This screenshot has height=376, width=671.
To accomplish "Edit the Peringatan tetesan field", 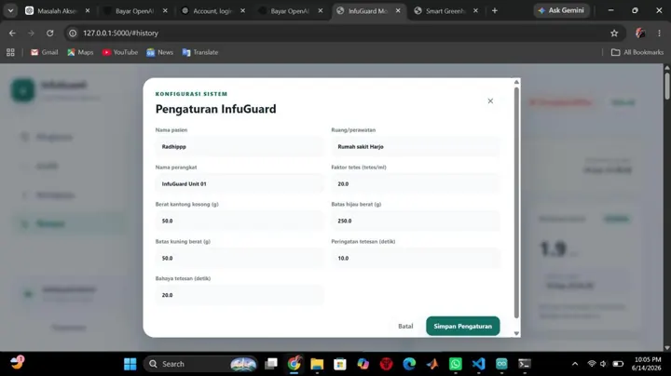I will pos(415,258).
